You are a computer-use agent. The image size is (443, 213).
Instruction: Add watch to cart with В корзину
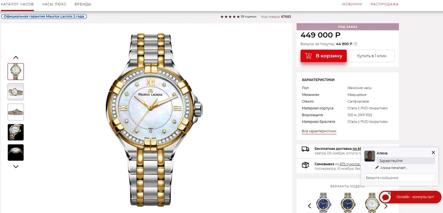[x=324, y=56]
